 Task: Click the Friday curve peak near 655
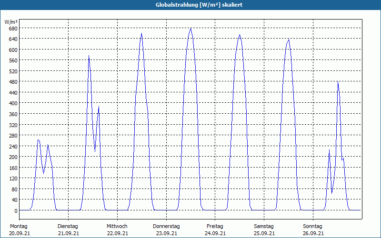point(240,35)
